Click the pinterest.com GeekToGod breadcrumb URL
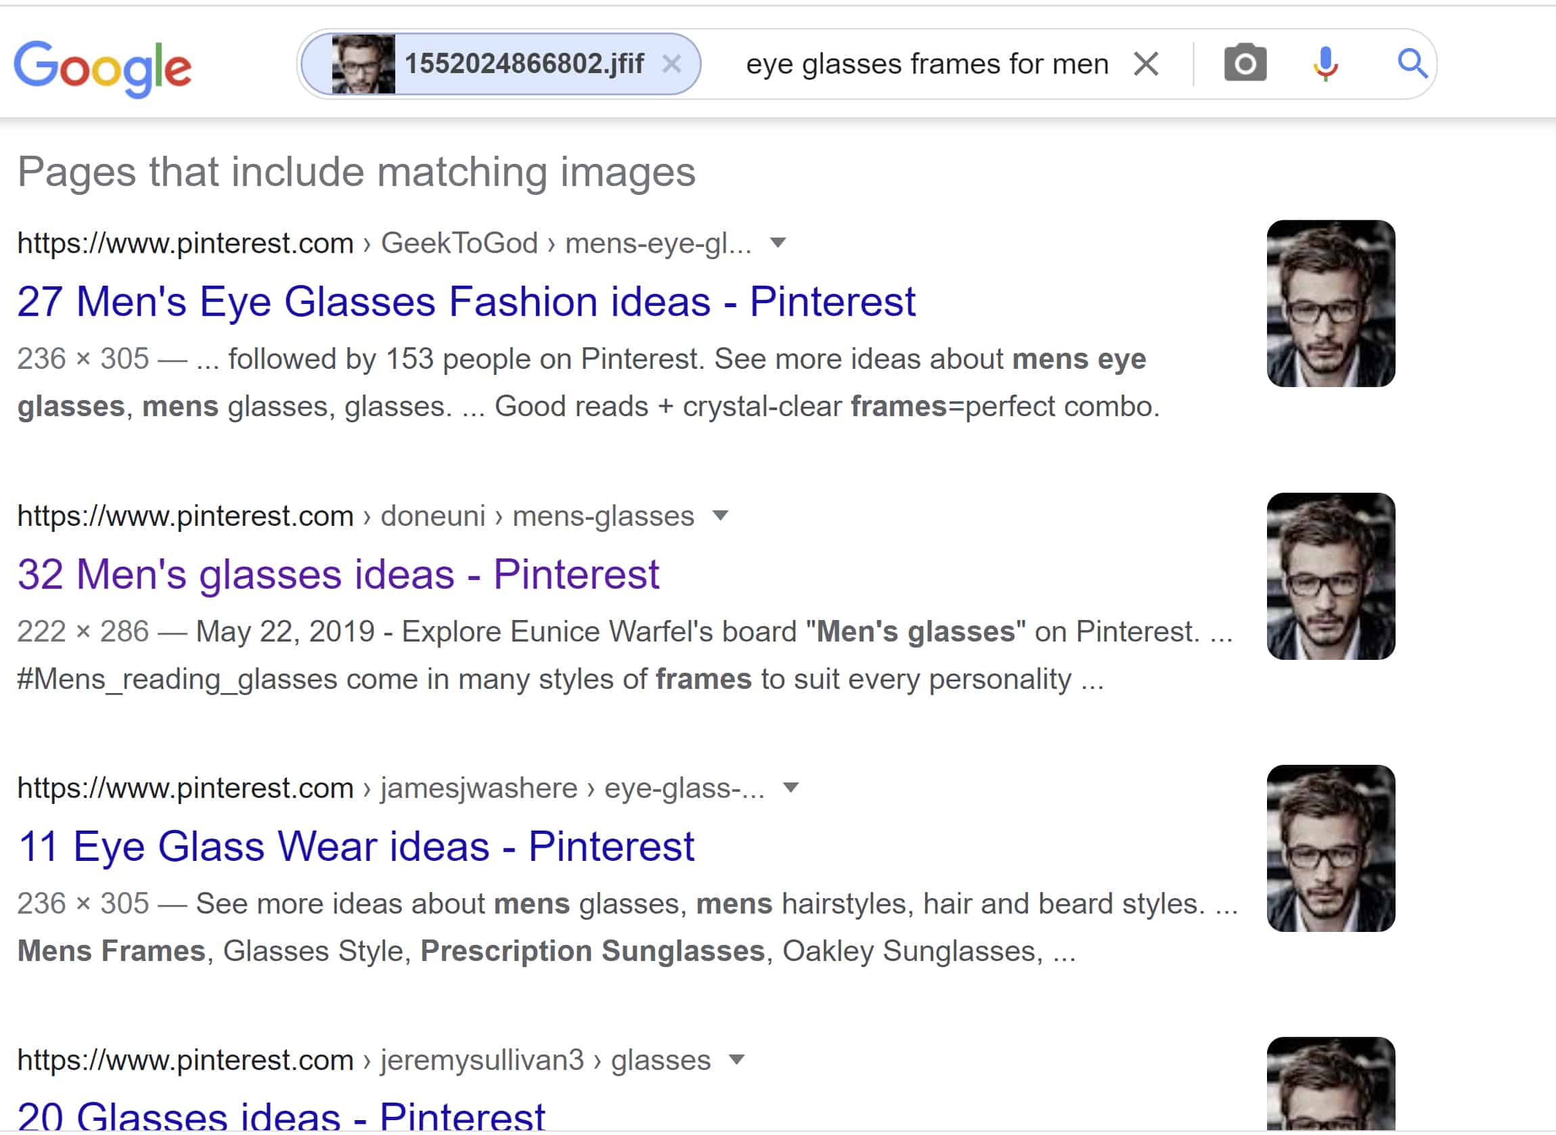Screen dimensions: 1556x1135 383,243
